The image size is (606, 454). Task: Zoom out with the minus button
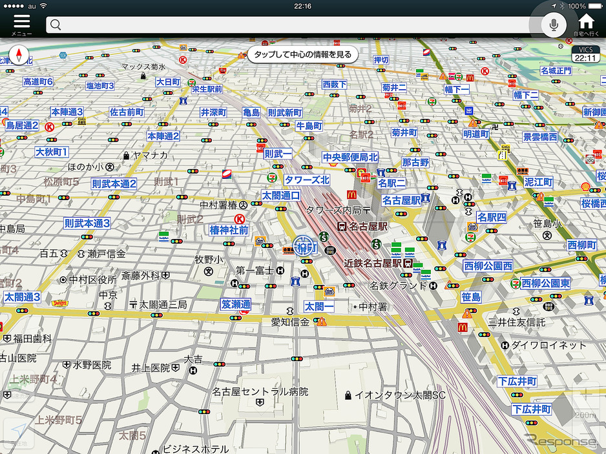click(x=585, y=435)
